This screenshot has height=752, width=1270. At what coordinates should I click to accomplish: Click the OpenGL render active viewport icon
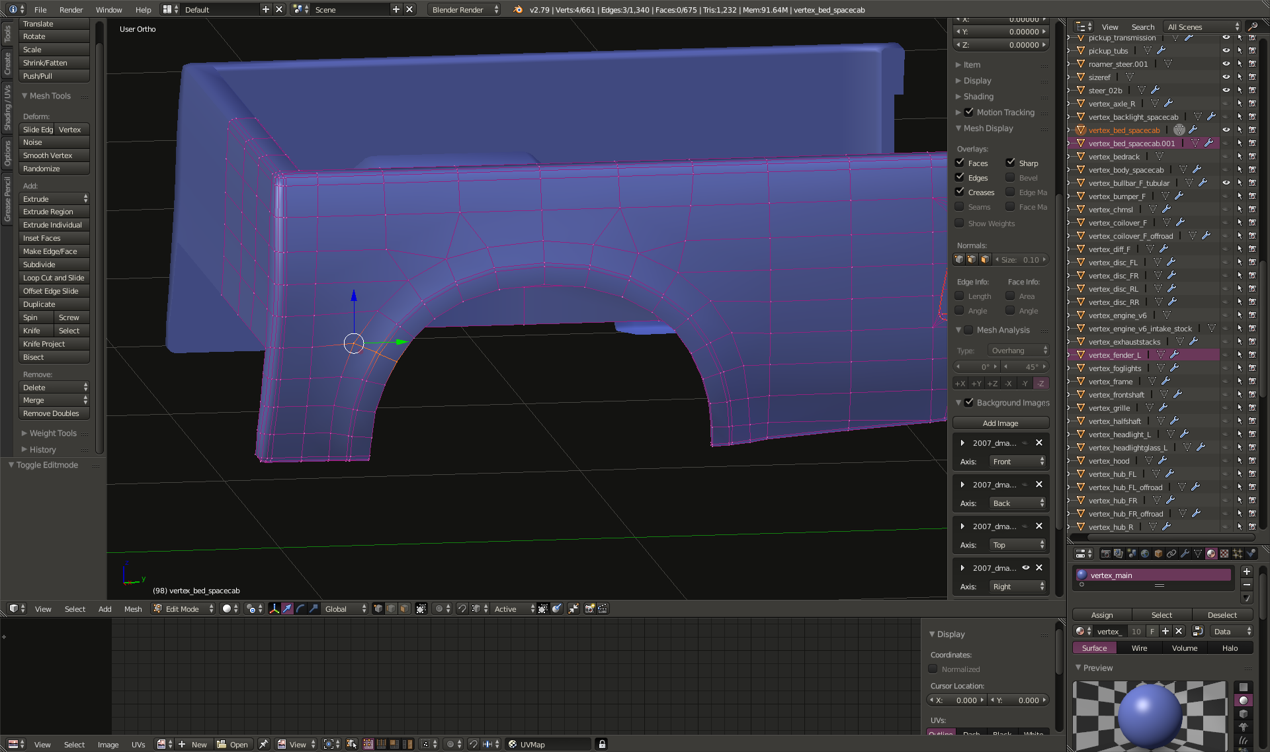pyautogui.click(x=589, y=608)
